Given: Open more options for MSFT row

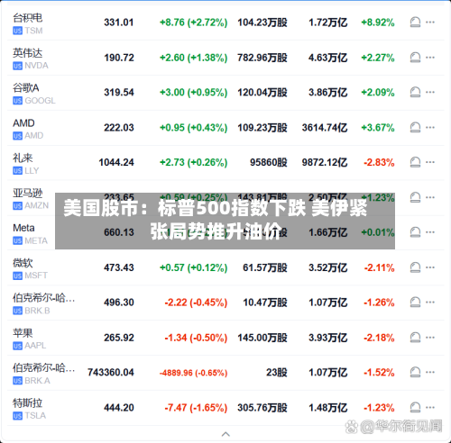Looking at the screenshot, I should 430,267.
